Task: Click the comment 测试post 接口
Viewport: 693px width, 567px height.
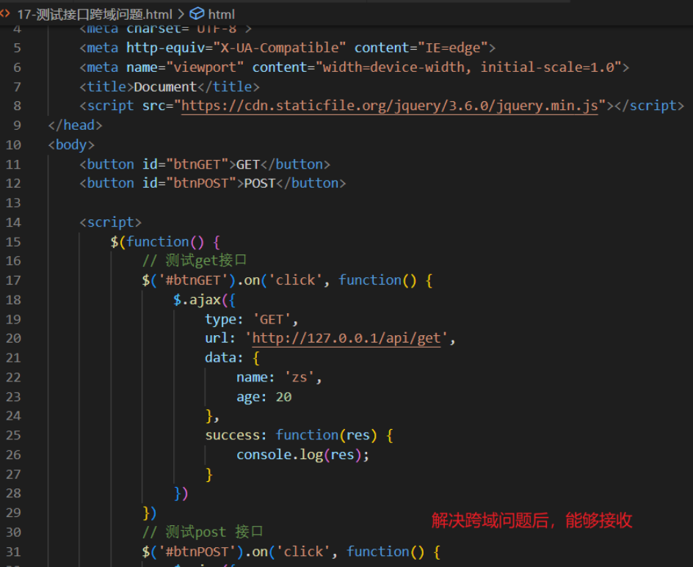Action: (203, 532)
